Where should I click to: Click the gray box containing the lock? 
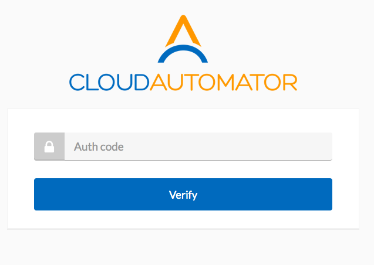49,147
